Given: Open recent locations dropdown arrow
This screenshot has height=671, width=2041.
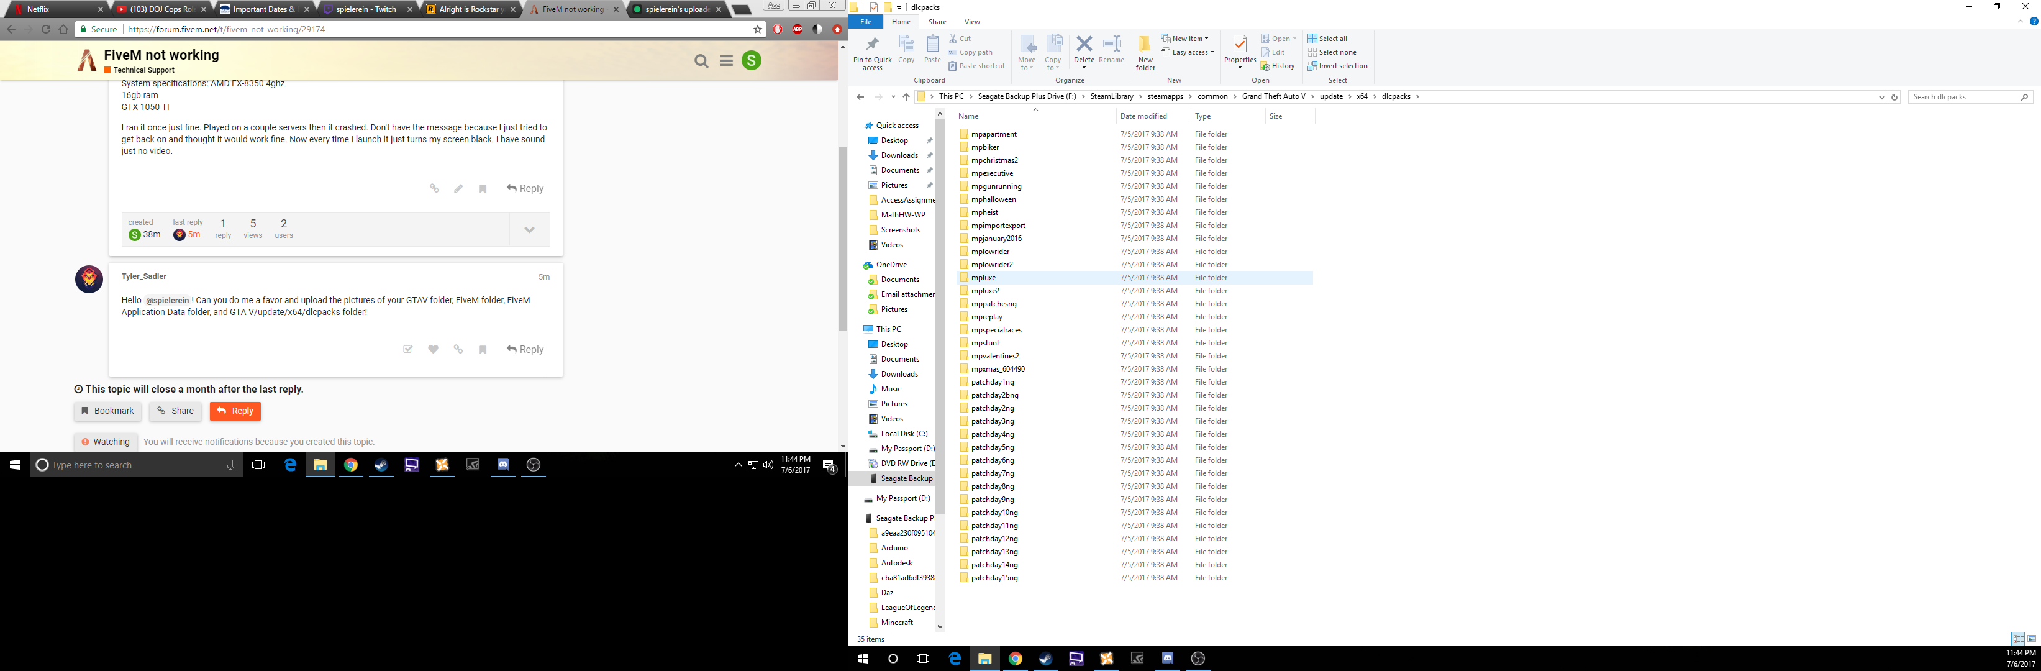Looking at the screenshot, I should tap(893, 97).
